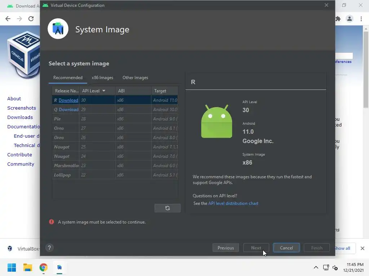Image resolution: width=369 pixels, height=276 pixels.
Task: Click the Android Studio logo in dialog header
Action: 58,29
